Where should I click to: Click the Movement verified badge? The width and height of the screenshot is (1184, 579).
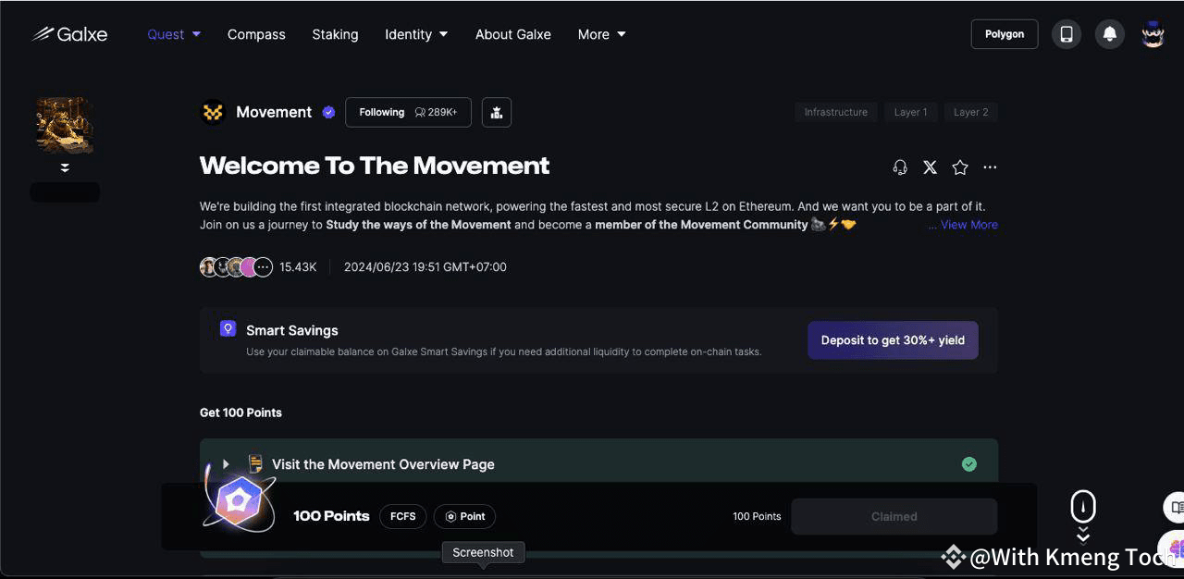coord(328,112)
